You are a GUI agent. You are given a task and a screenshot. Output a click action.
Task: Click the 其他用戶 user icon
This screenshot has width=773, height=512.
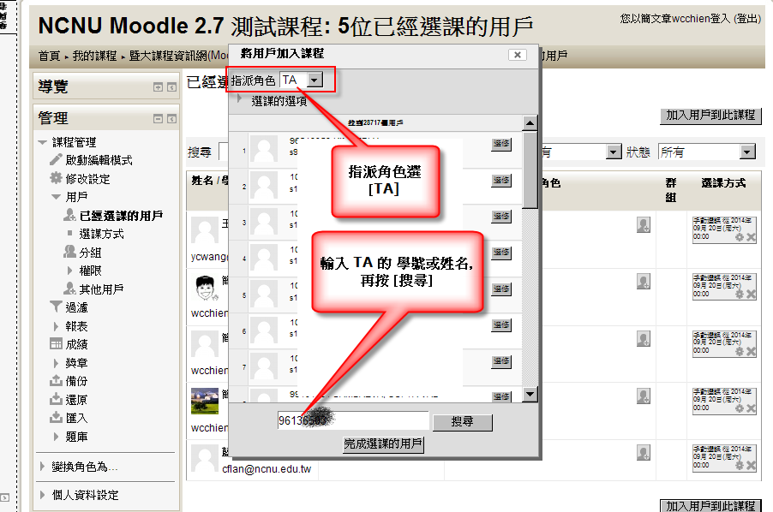(70, 289)
